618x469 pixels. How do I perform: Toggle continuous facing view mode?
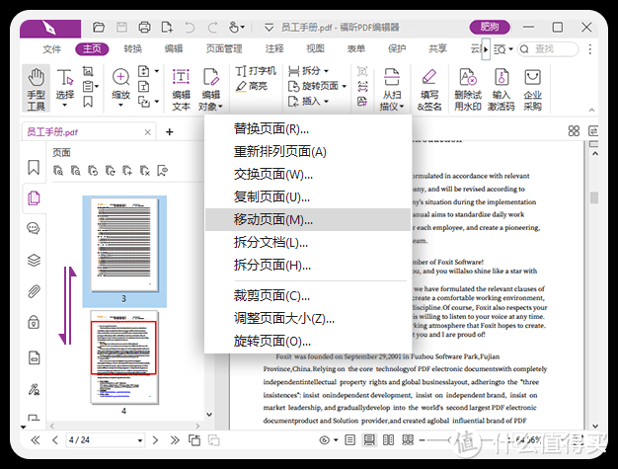408,439
